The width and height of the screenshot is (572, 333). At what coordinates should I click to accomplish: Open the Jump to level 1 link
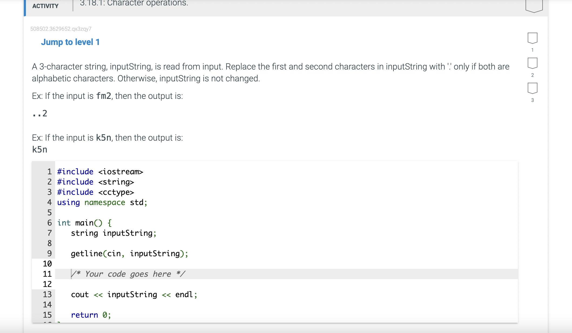[x=70, y=42]
